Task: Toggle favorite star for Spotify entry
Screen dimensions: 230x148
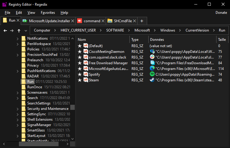Action: [80, 74]
